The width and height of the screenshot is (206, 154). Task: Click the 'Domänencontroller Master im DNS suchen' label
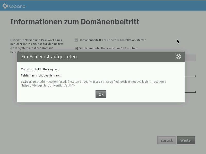(x=108, y=48)
